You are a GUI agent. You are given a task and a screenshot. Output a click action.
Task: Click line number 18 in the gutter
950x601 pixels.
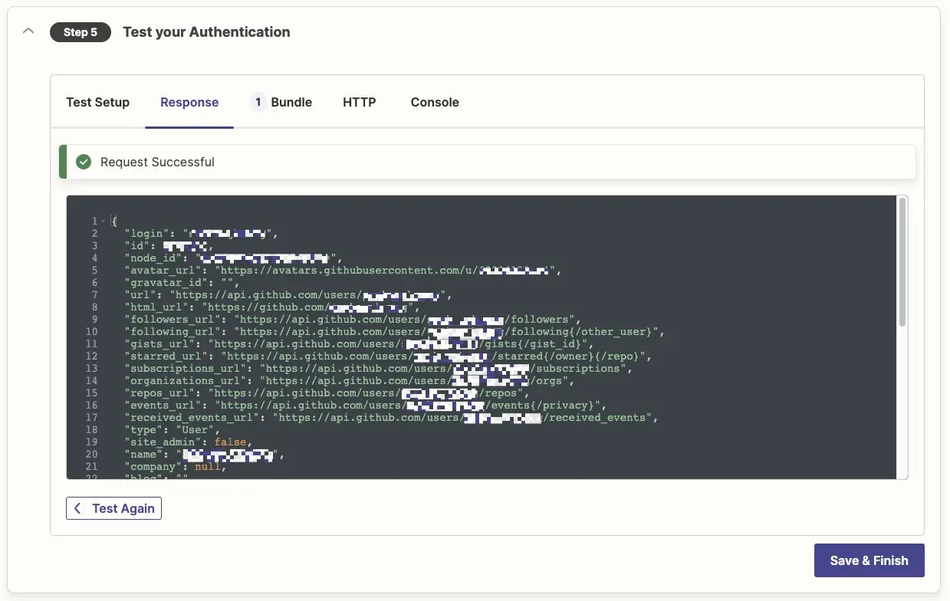coord(94,429)
